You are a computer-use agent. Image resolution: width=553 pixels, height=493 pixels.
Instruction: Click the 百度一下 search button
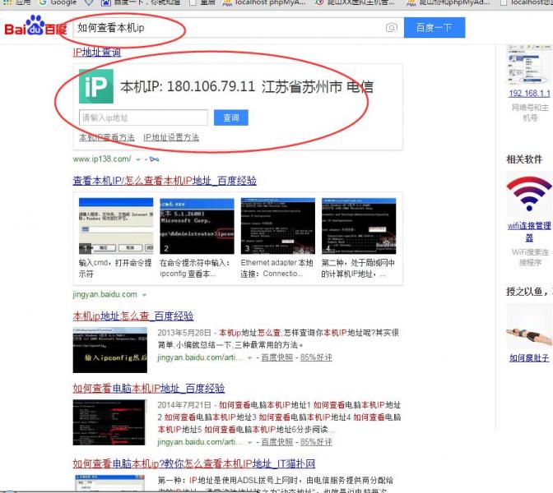[x=434, y=27]
